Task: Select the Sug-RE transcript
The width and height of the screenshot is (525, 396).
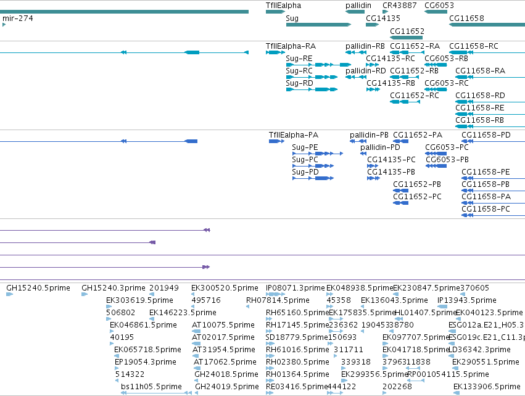Action: tap(318, 65)
